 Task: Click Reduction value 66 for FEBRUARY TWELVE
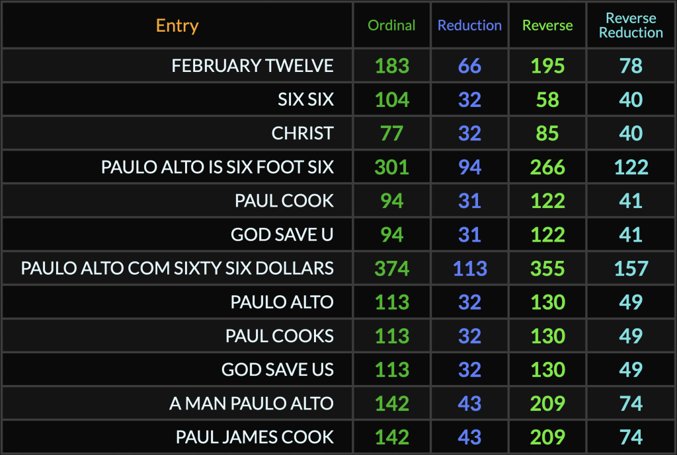469,65
